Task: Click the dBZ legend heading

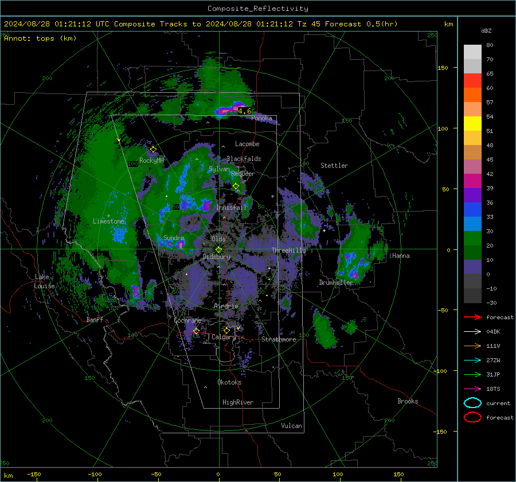Action: tap(486, 30)
